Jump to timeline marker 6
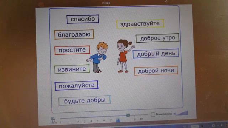Image resolution: width=228 pixels, height=128 pixels. pos(104,121)
